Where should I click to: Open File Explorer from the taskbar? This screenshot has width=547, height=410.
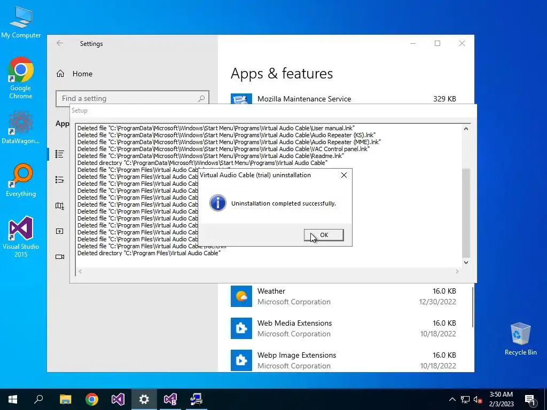pos(65,399)
